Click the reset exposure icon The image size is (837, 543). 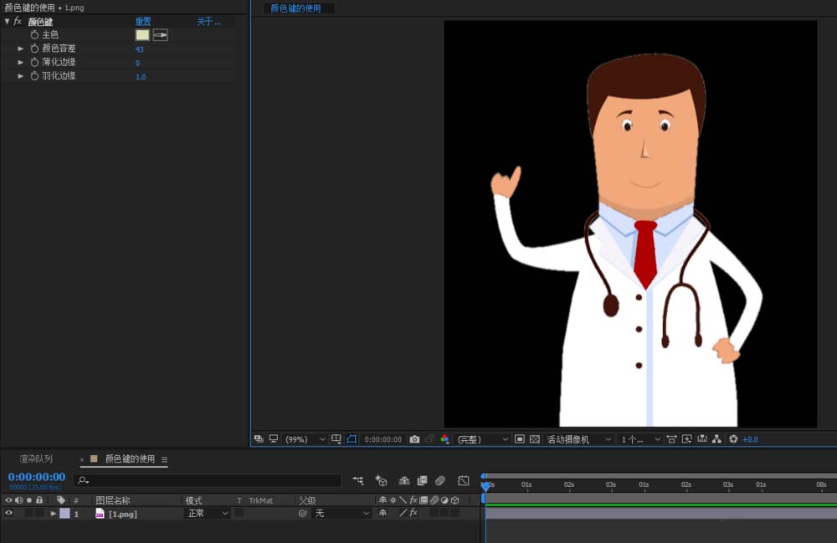(733, 439)
